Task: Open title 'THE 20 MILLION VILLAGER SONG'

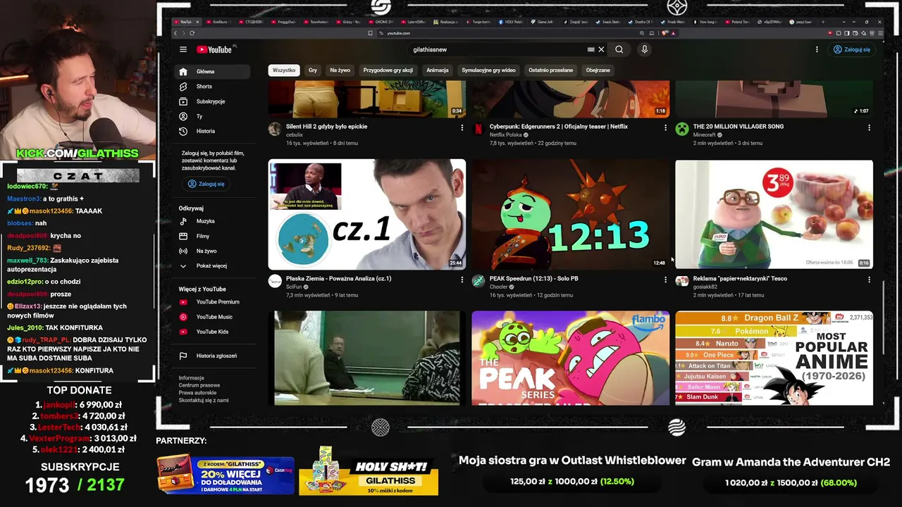Action: click(x=739, y=127)
